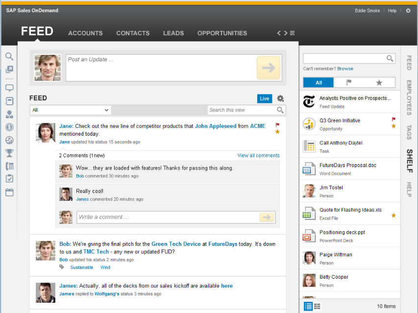Toggle the Live feed button

click(x=265, y=98)
